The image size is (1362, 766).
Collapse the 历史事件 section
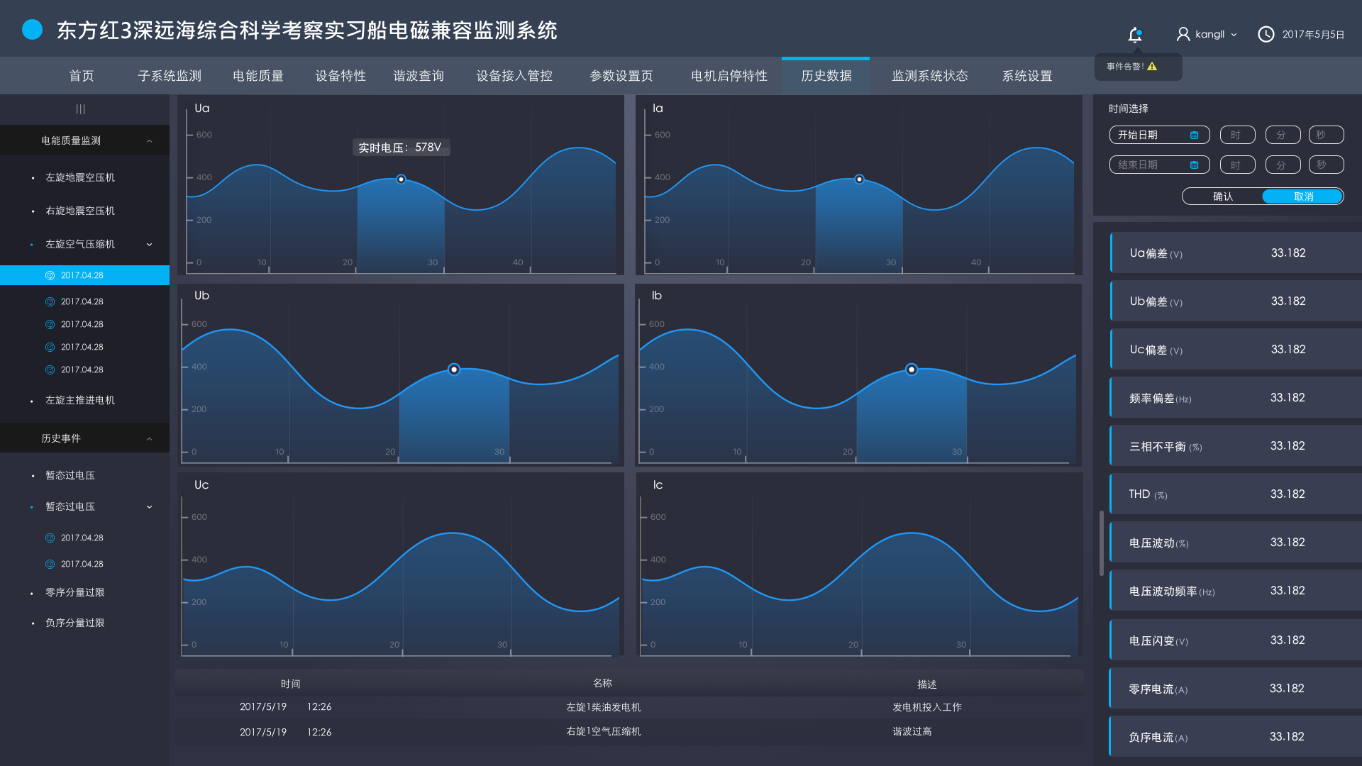[x=149, y=438]
